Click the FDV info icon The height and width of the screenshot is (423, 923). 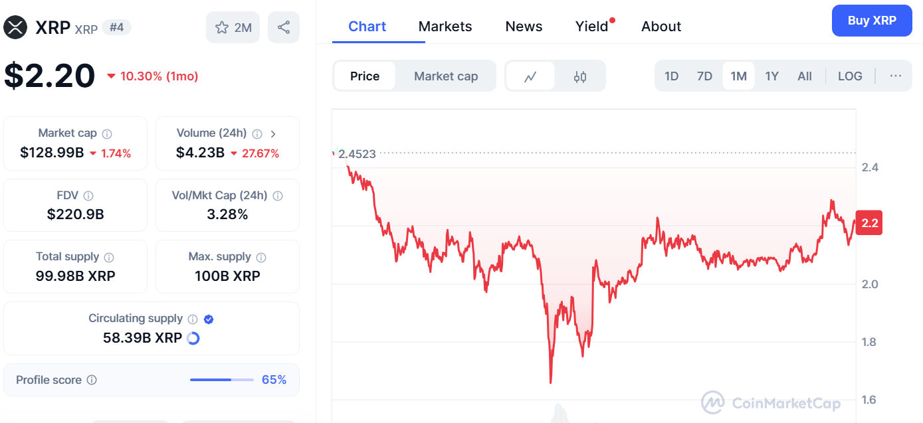coord(88,196)
